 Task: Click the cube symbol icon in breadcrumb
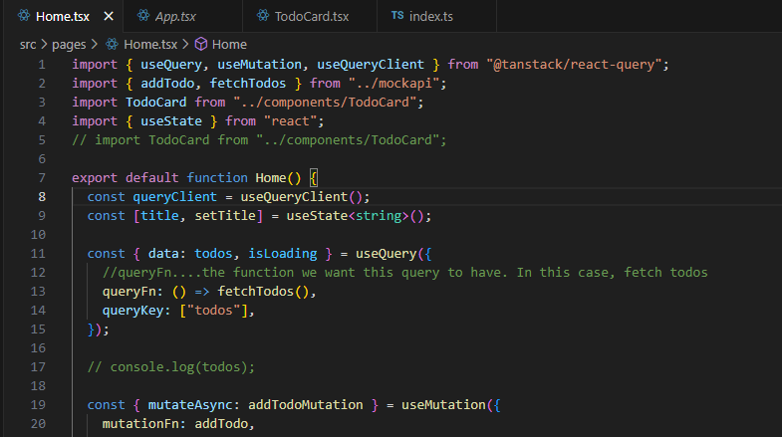201,45
